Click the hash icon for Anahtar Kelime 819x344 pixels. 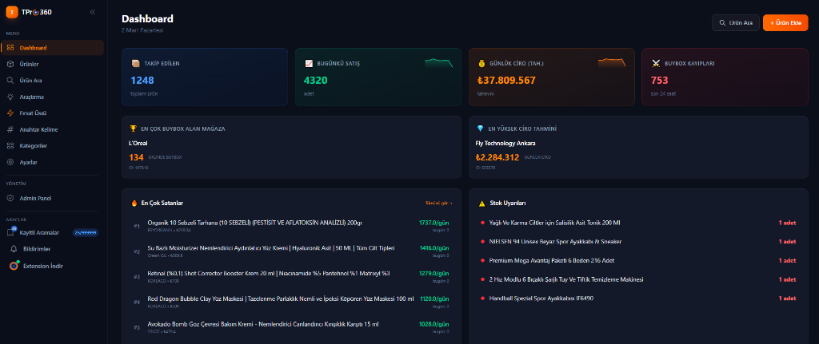(10, 129)
